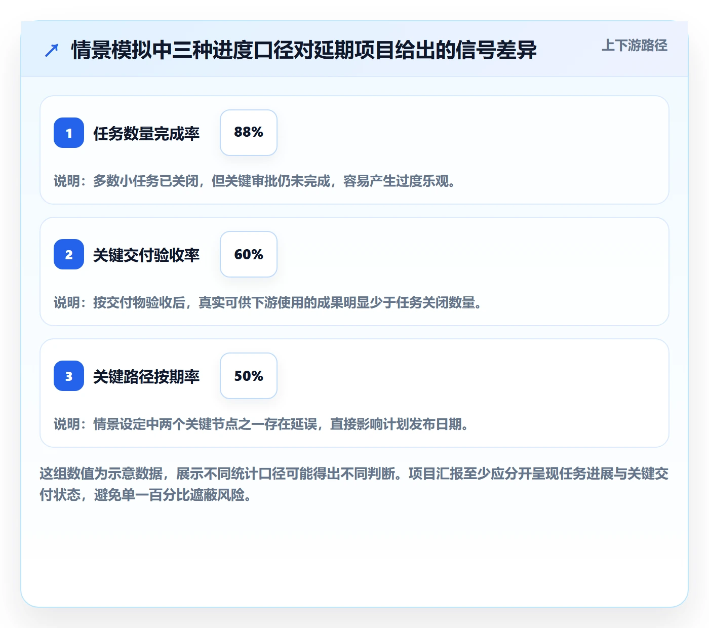This screenshot has height=628, width=709.
Task: Click the 任务数量完成率 label
Action: (146, 133)
